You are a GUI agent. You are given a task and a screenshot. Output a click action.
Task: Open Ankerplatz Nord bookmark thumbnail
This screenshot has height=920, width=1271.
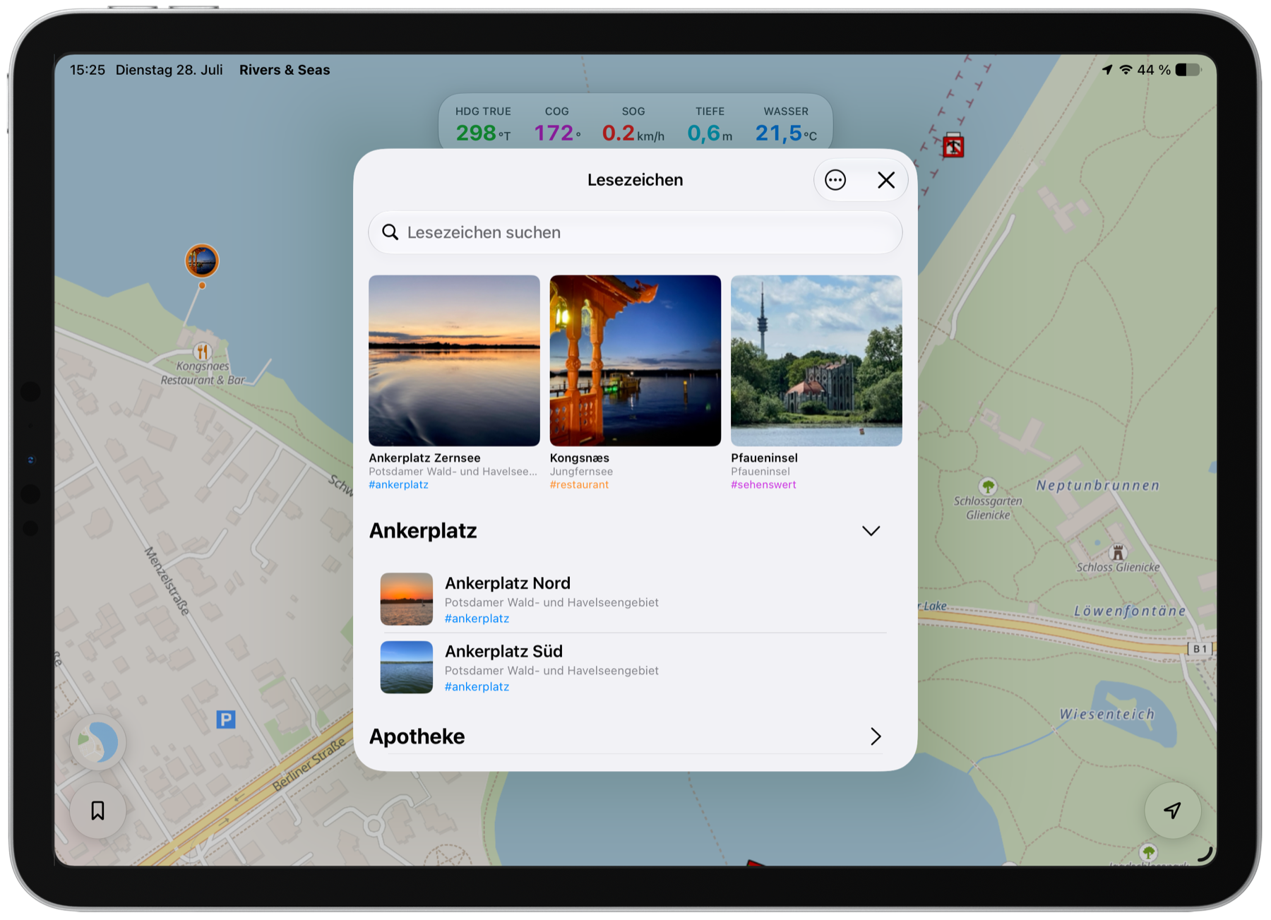click(406, 599)
